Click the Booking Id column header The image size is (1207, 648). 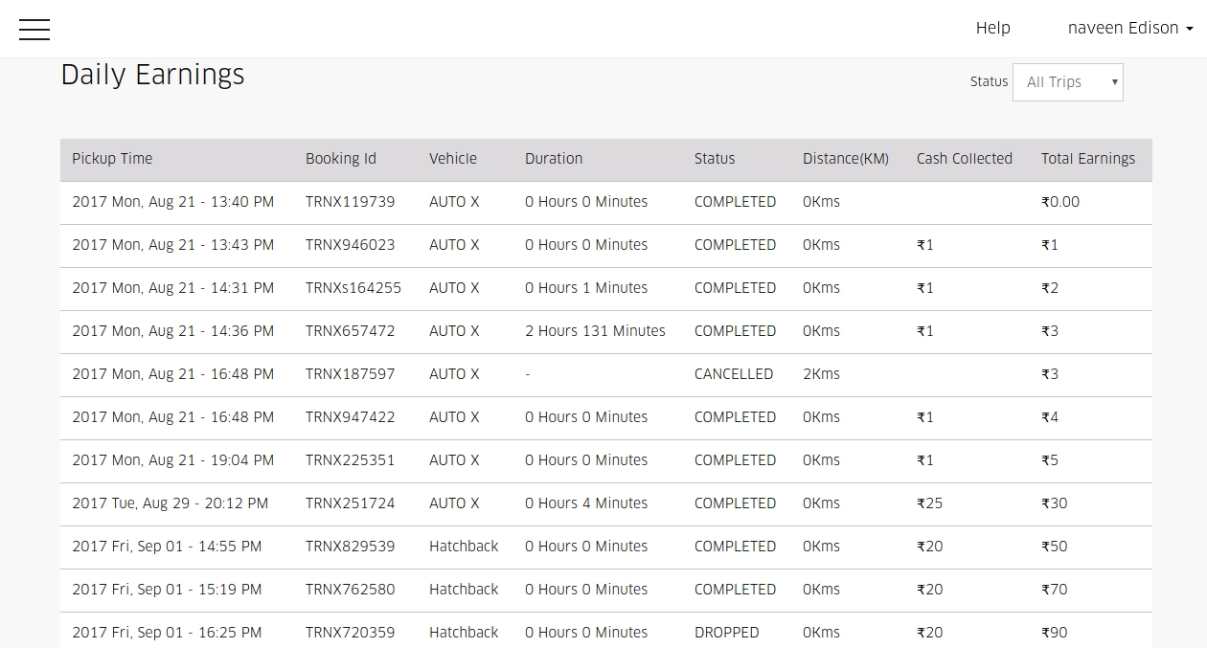click(x=340, y=159)
